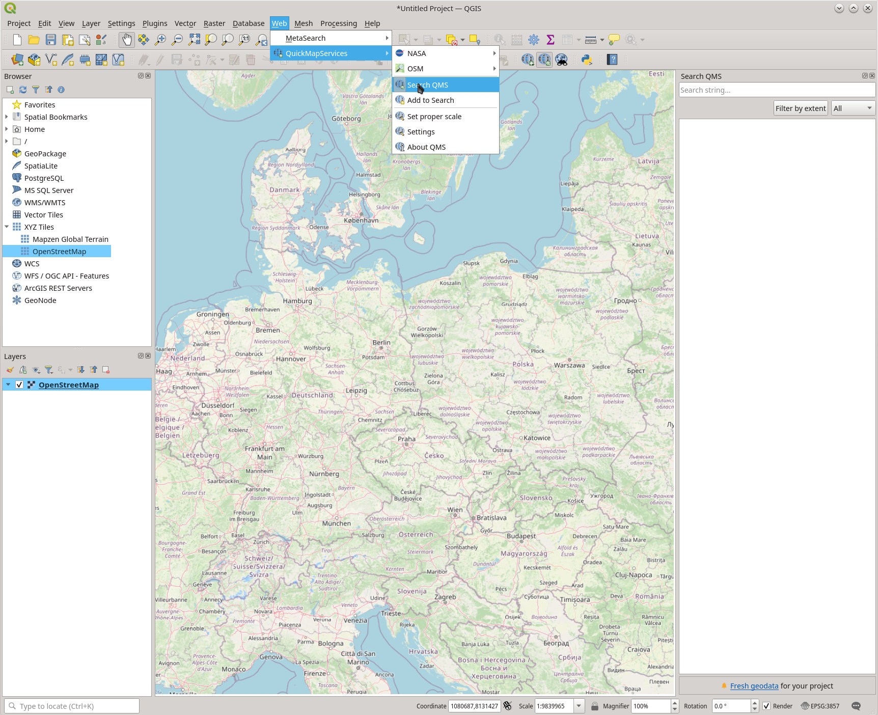The width and height of the screenshot is (878, 715).
Task: Click the Open Project folder icon
Action: click(34, 40)
